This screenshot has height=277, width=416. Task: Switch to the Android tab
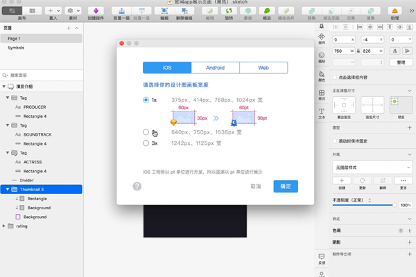[x=215, y=68]
